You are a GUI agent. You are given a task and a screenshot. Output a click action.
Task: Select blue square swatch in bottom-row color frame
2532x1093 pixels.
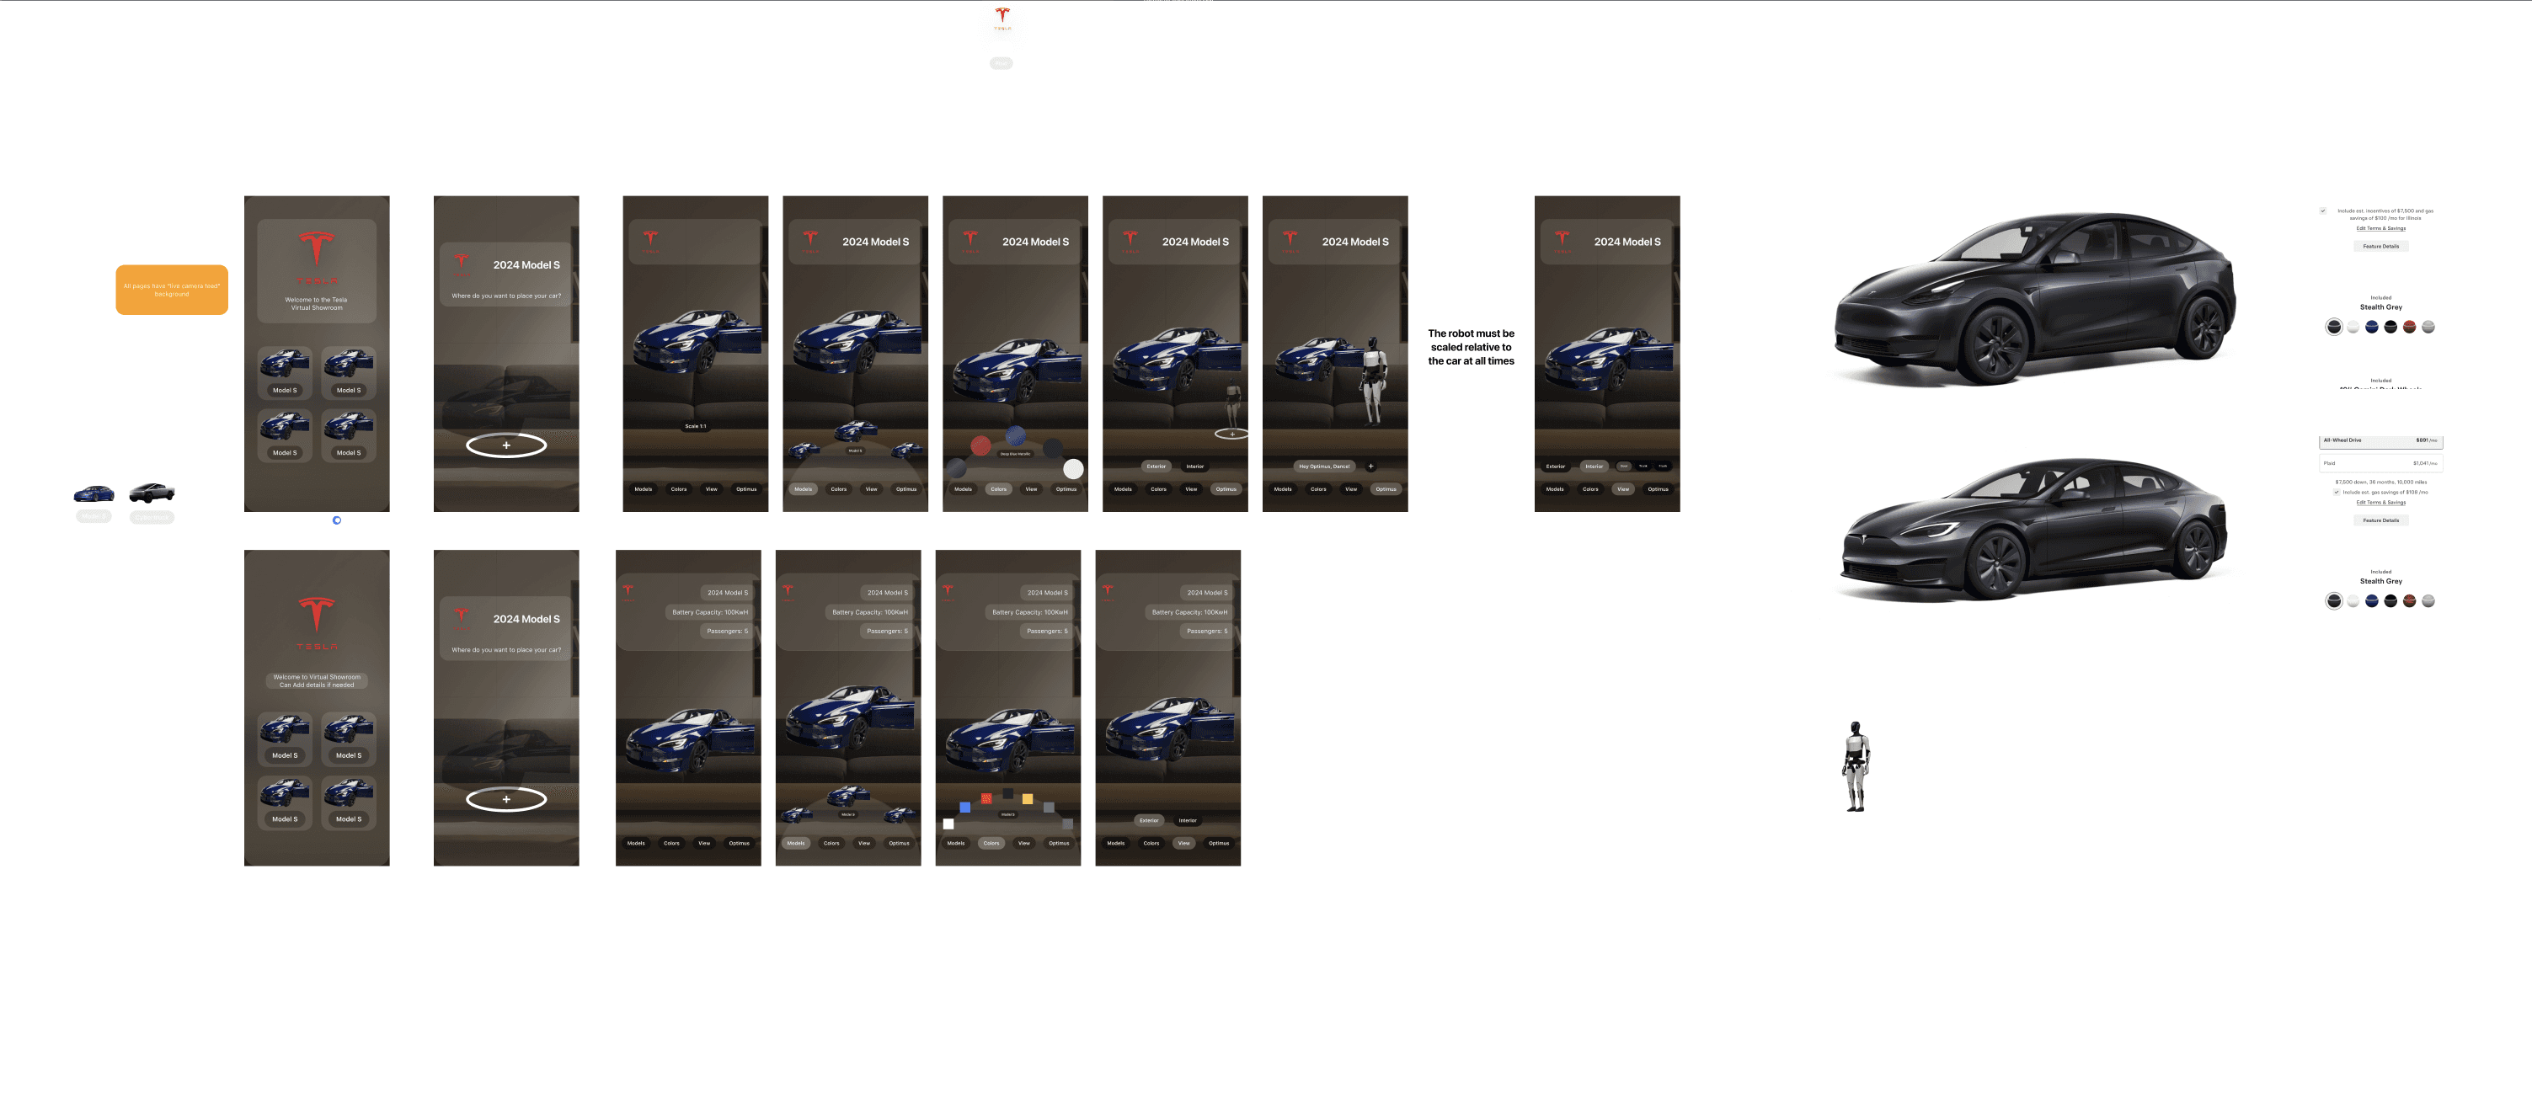click(965, 807)
